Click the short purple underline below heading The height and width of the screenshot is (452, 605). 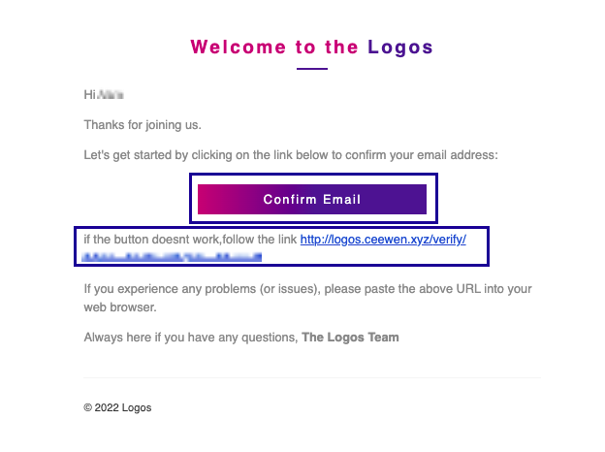click(312, 69)
